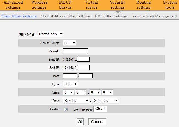Go to Wireless settings menu
The height and width of the screenshot is (127, 179).
coord(39,5)
